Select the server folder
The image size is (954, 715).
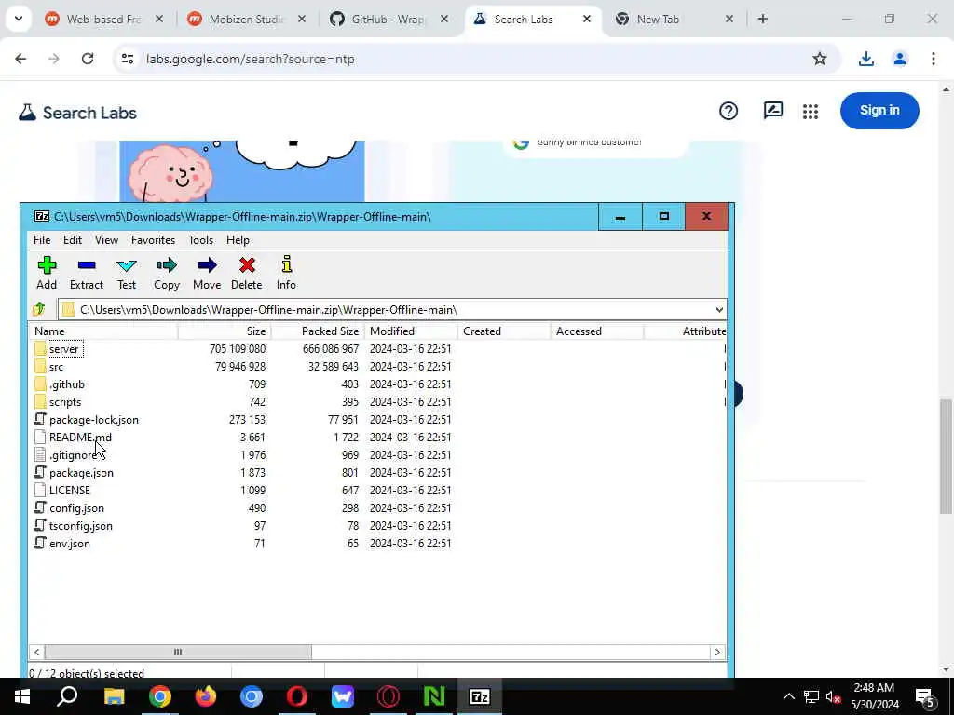coord(64,349)
